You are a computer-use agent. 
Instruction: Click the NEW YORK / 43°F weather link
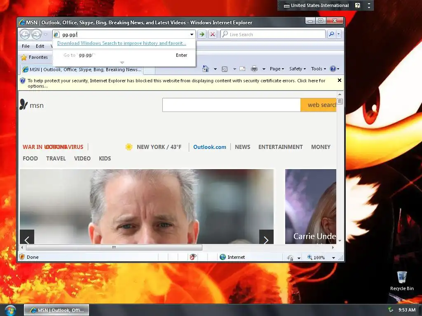[159, 147]
